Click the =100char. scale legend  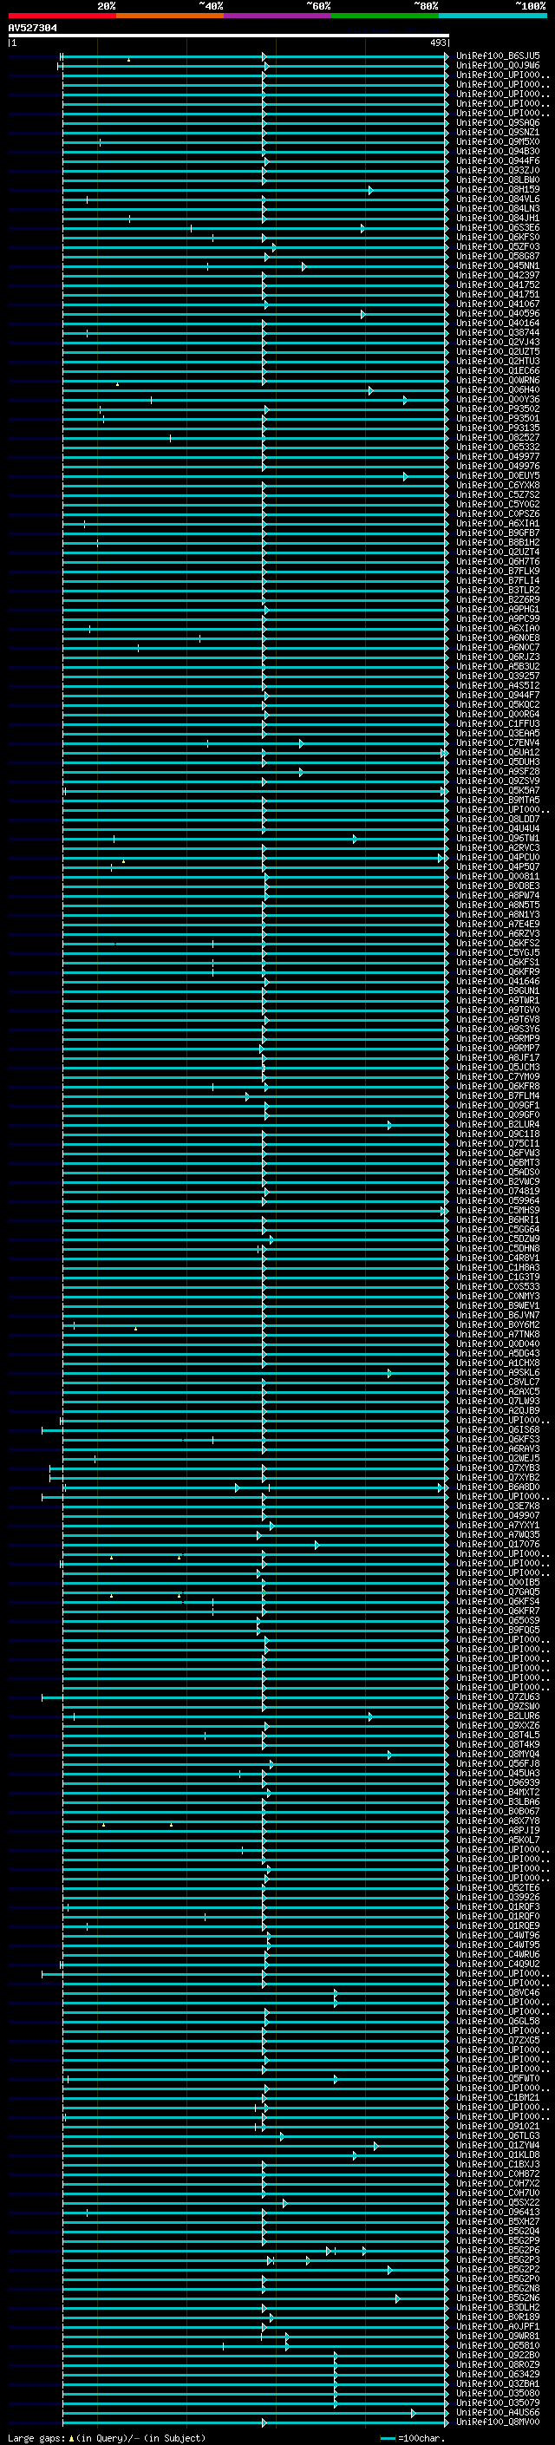[x=412, y=2438]
